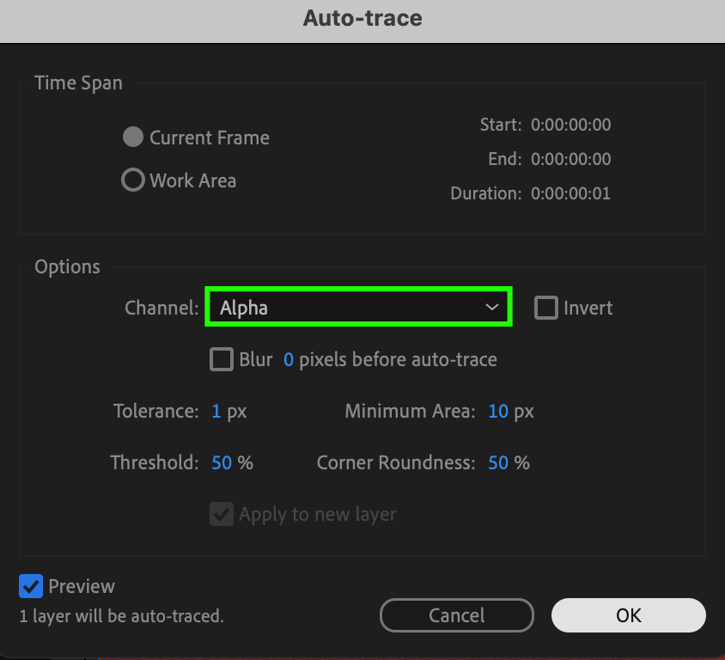This screenshot has height=660, width=725.
Task: Confirm the auto-trace with OK
Action: (x=628, y=615)
